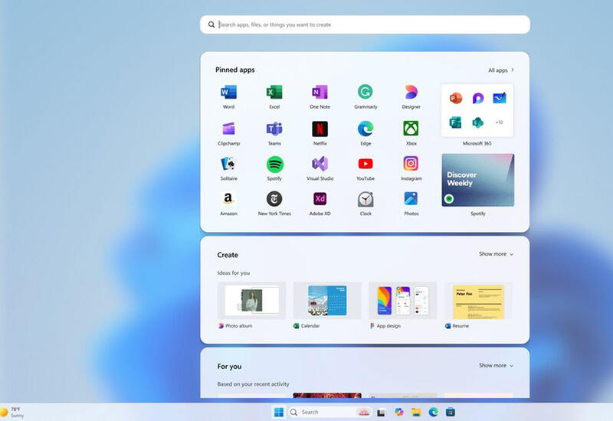Screen dimensions: 613x421
Task: Open the New York Times app
Action: [274, 199]
